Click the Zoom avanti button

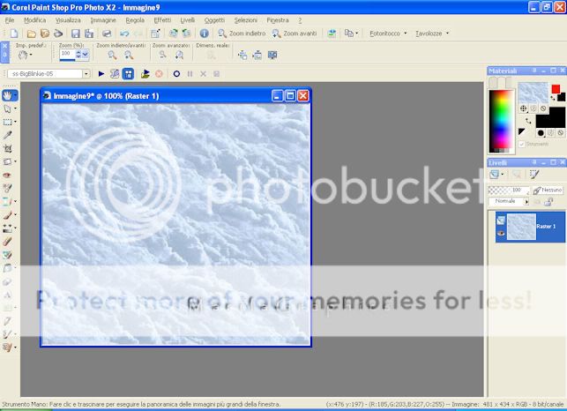pos(295,34)
